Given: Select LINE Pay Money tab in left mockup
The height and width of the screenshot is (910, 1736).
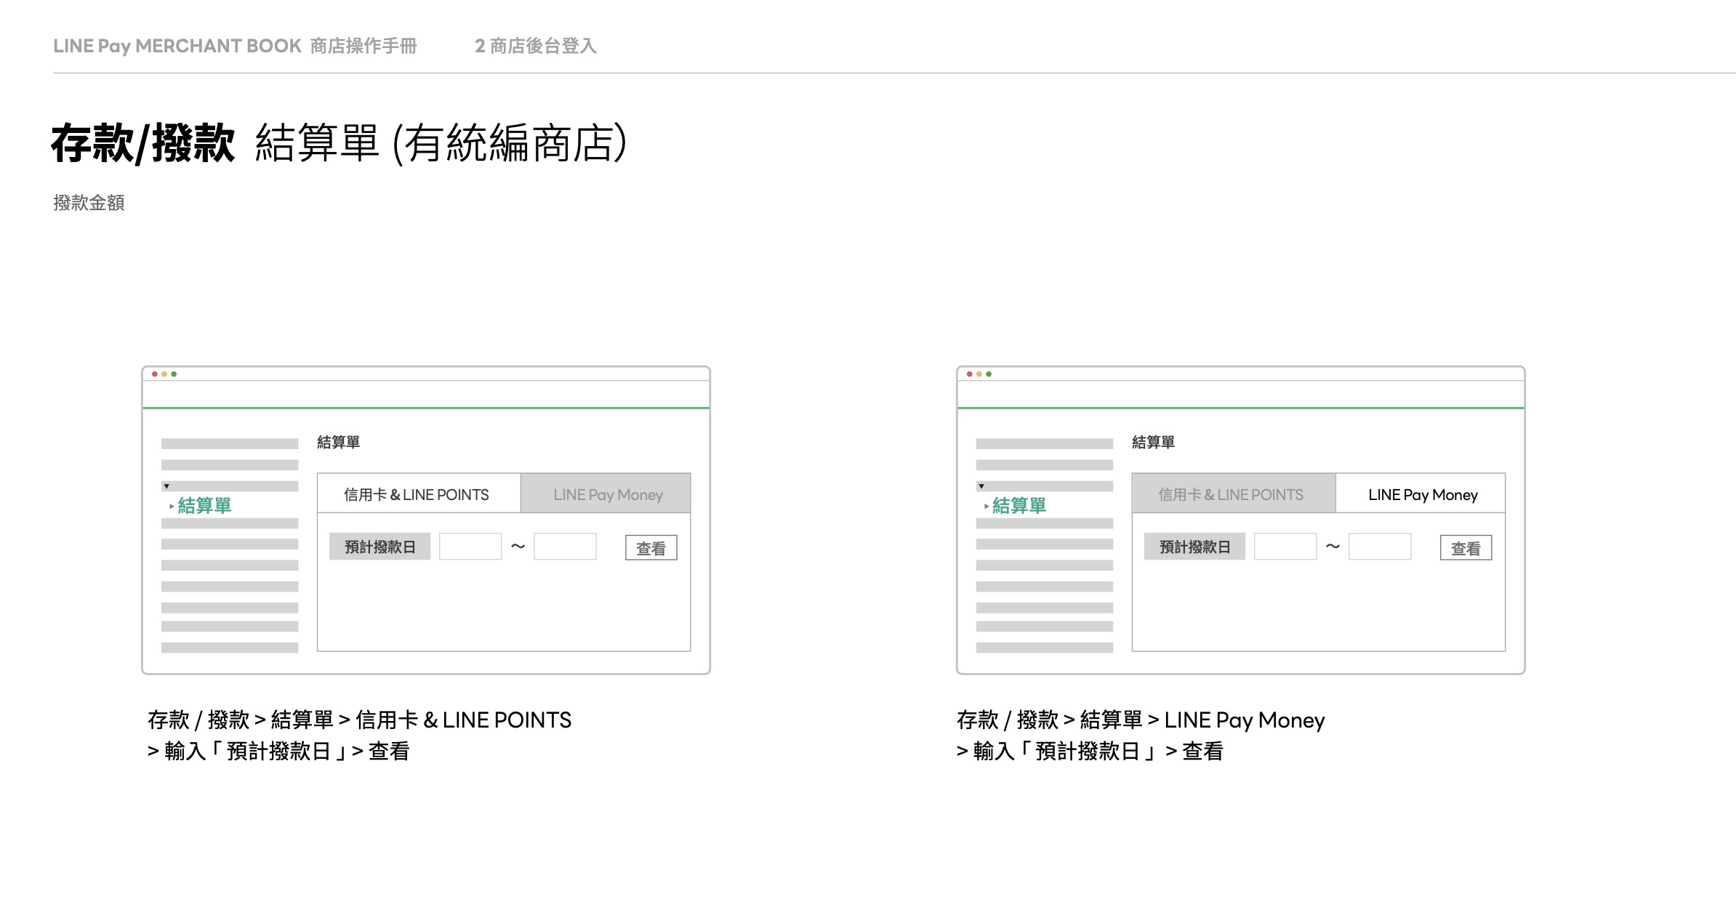Looking at the screenshot, I should [606, 494].
